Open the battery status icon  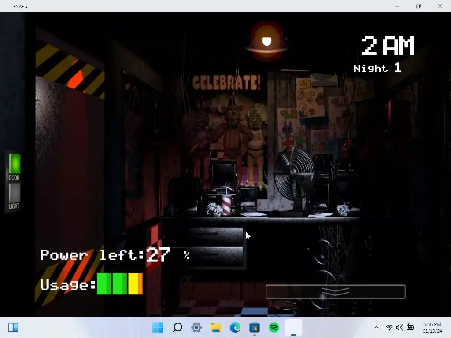click(410, 327)
